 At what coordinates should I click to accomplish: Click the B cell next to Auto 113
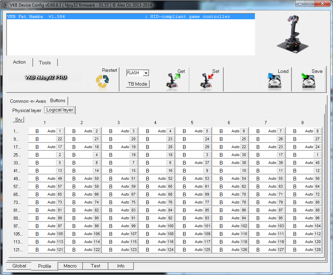pyautogui.click(x=37, y=242)
